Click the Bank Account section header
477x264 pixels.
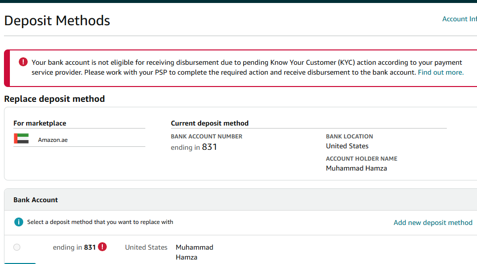(x=36, y=200)
